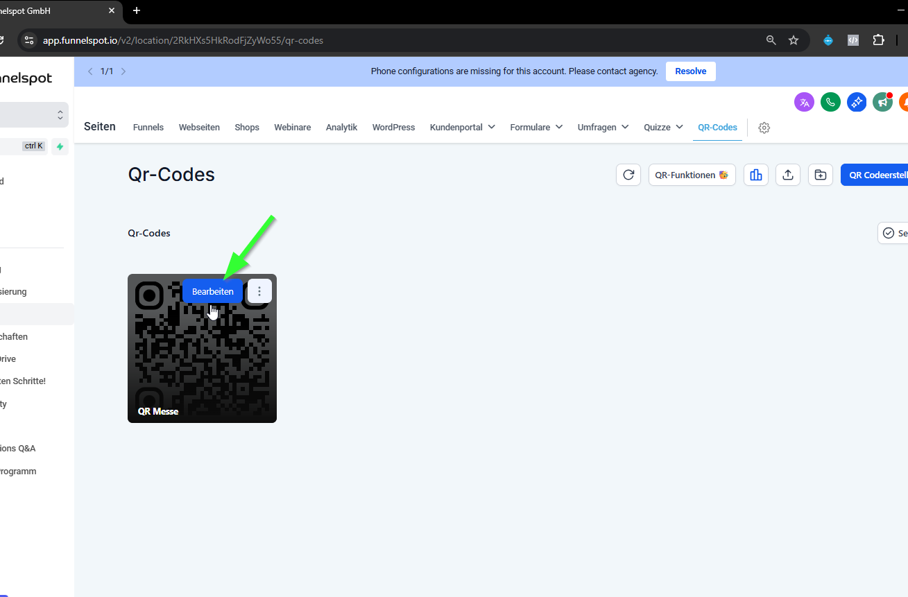Click the sidebar search field with ctrl K
This screenshot has height=597, width=908.
(x=24, y=146)
